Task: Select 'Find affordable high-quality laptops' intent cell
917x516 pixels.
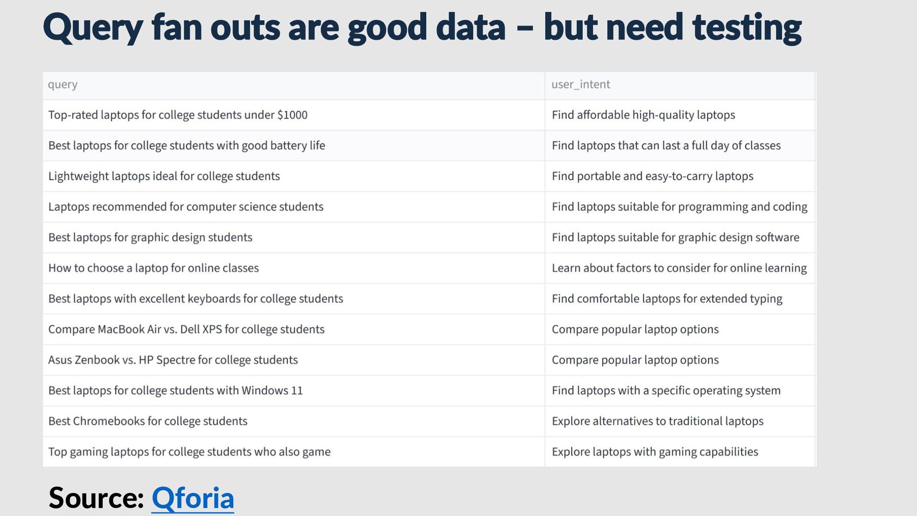Action: pos(680,115)
